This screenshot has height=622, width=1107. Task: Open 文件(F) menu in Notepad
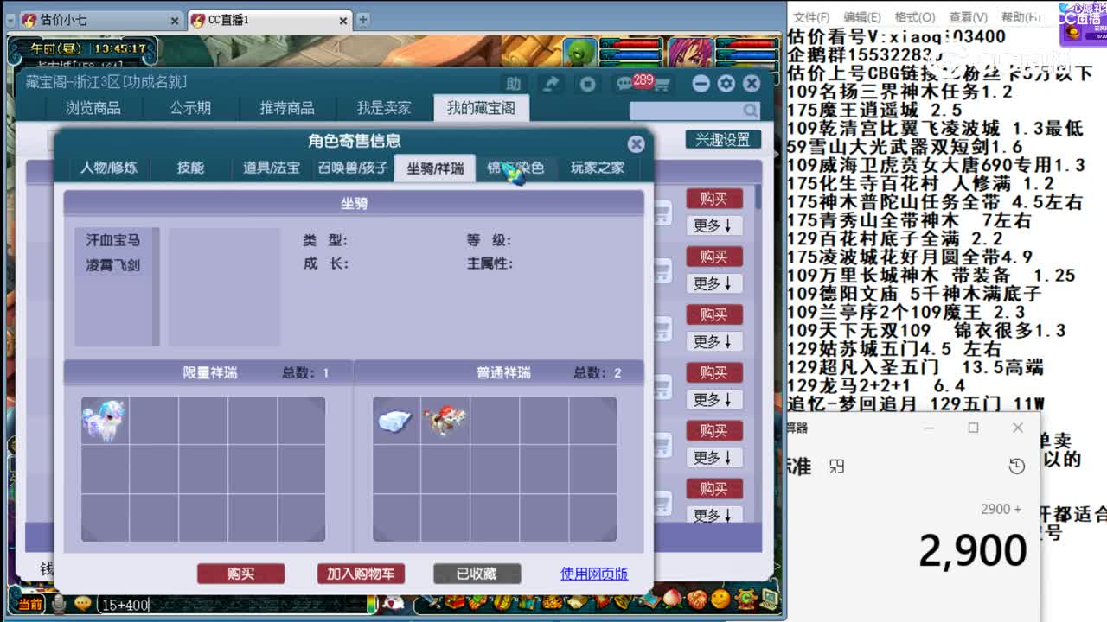click(x=811, y=17)
